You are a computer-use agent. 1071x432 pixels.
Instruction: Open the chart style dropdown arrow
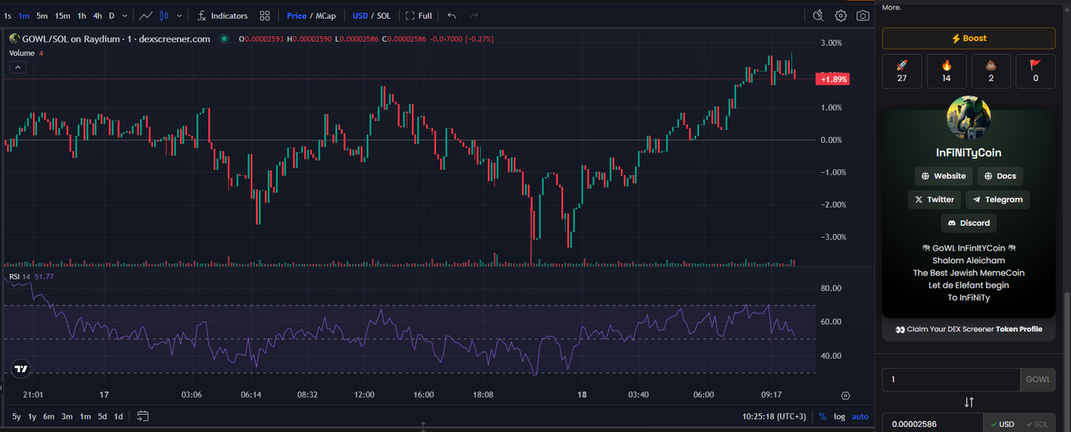[x=180, y=16]
